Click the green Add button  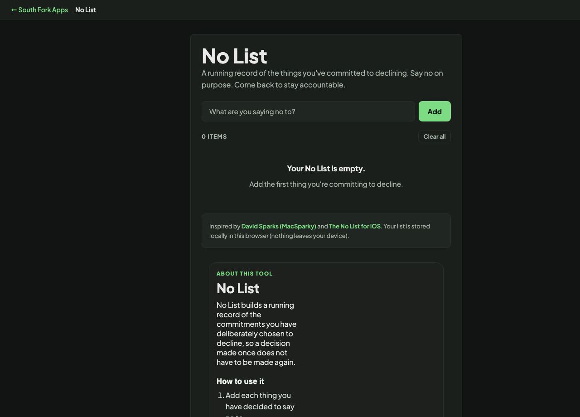[x=435, y=112]
